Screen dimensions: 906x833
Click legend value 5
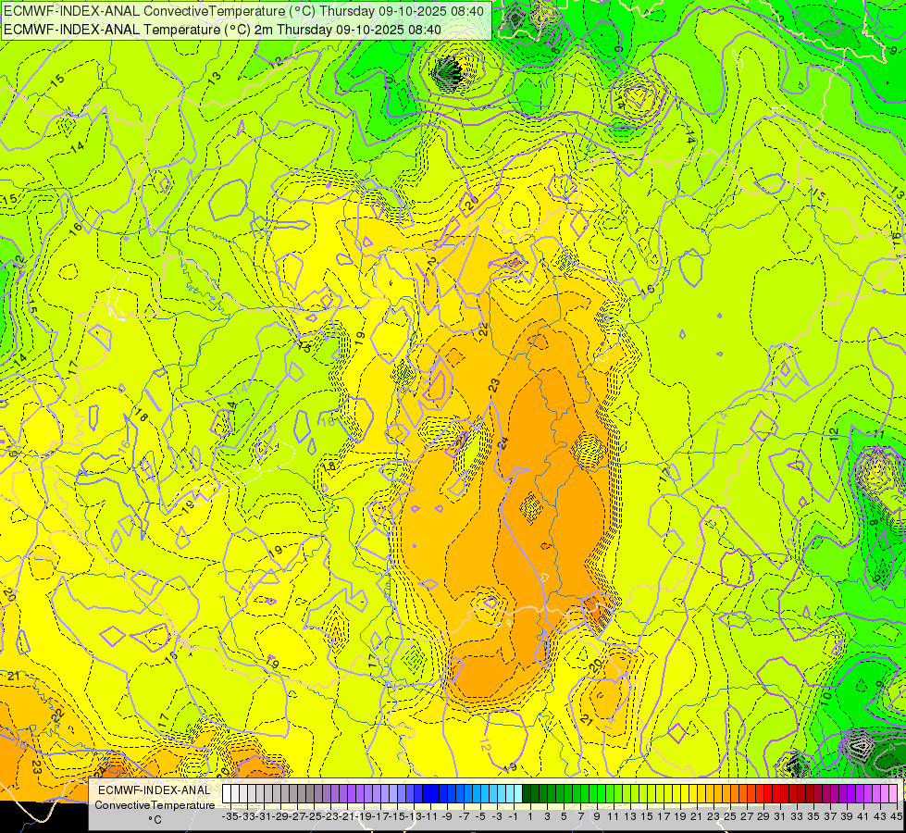[x=564, y=817]
